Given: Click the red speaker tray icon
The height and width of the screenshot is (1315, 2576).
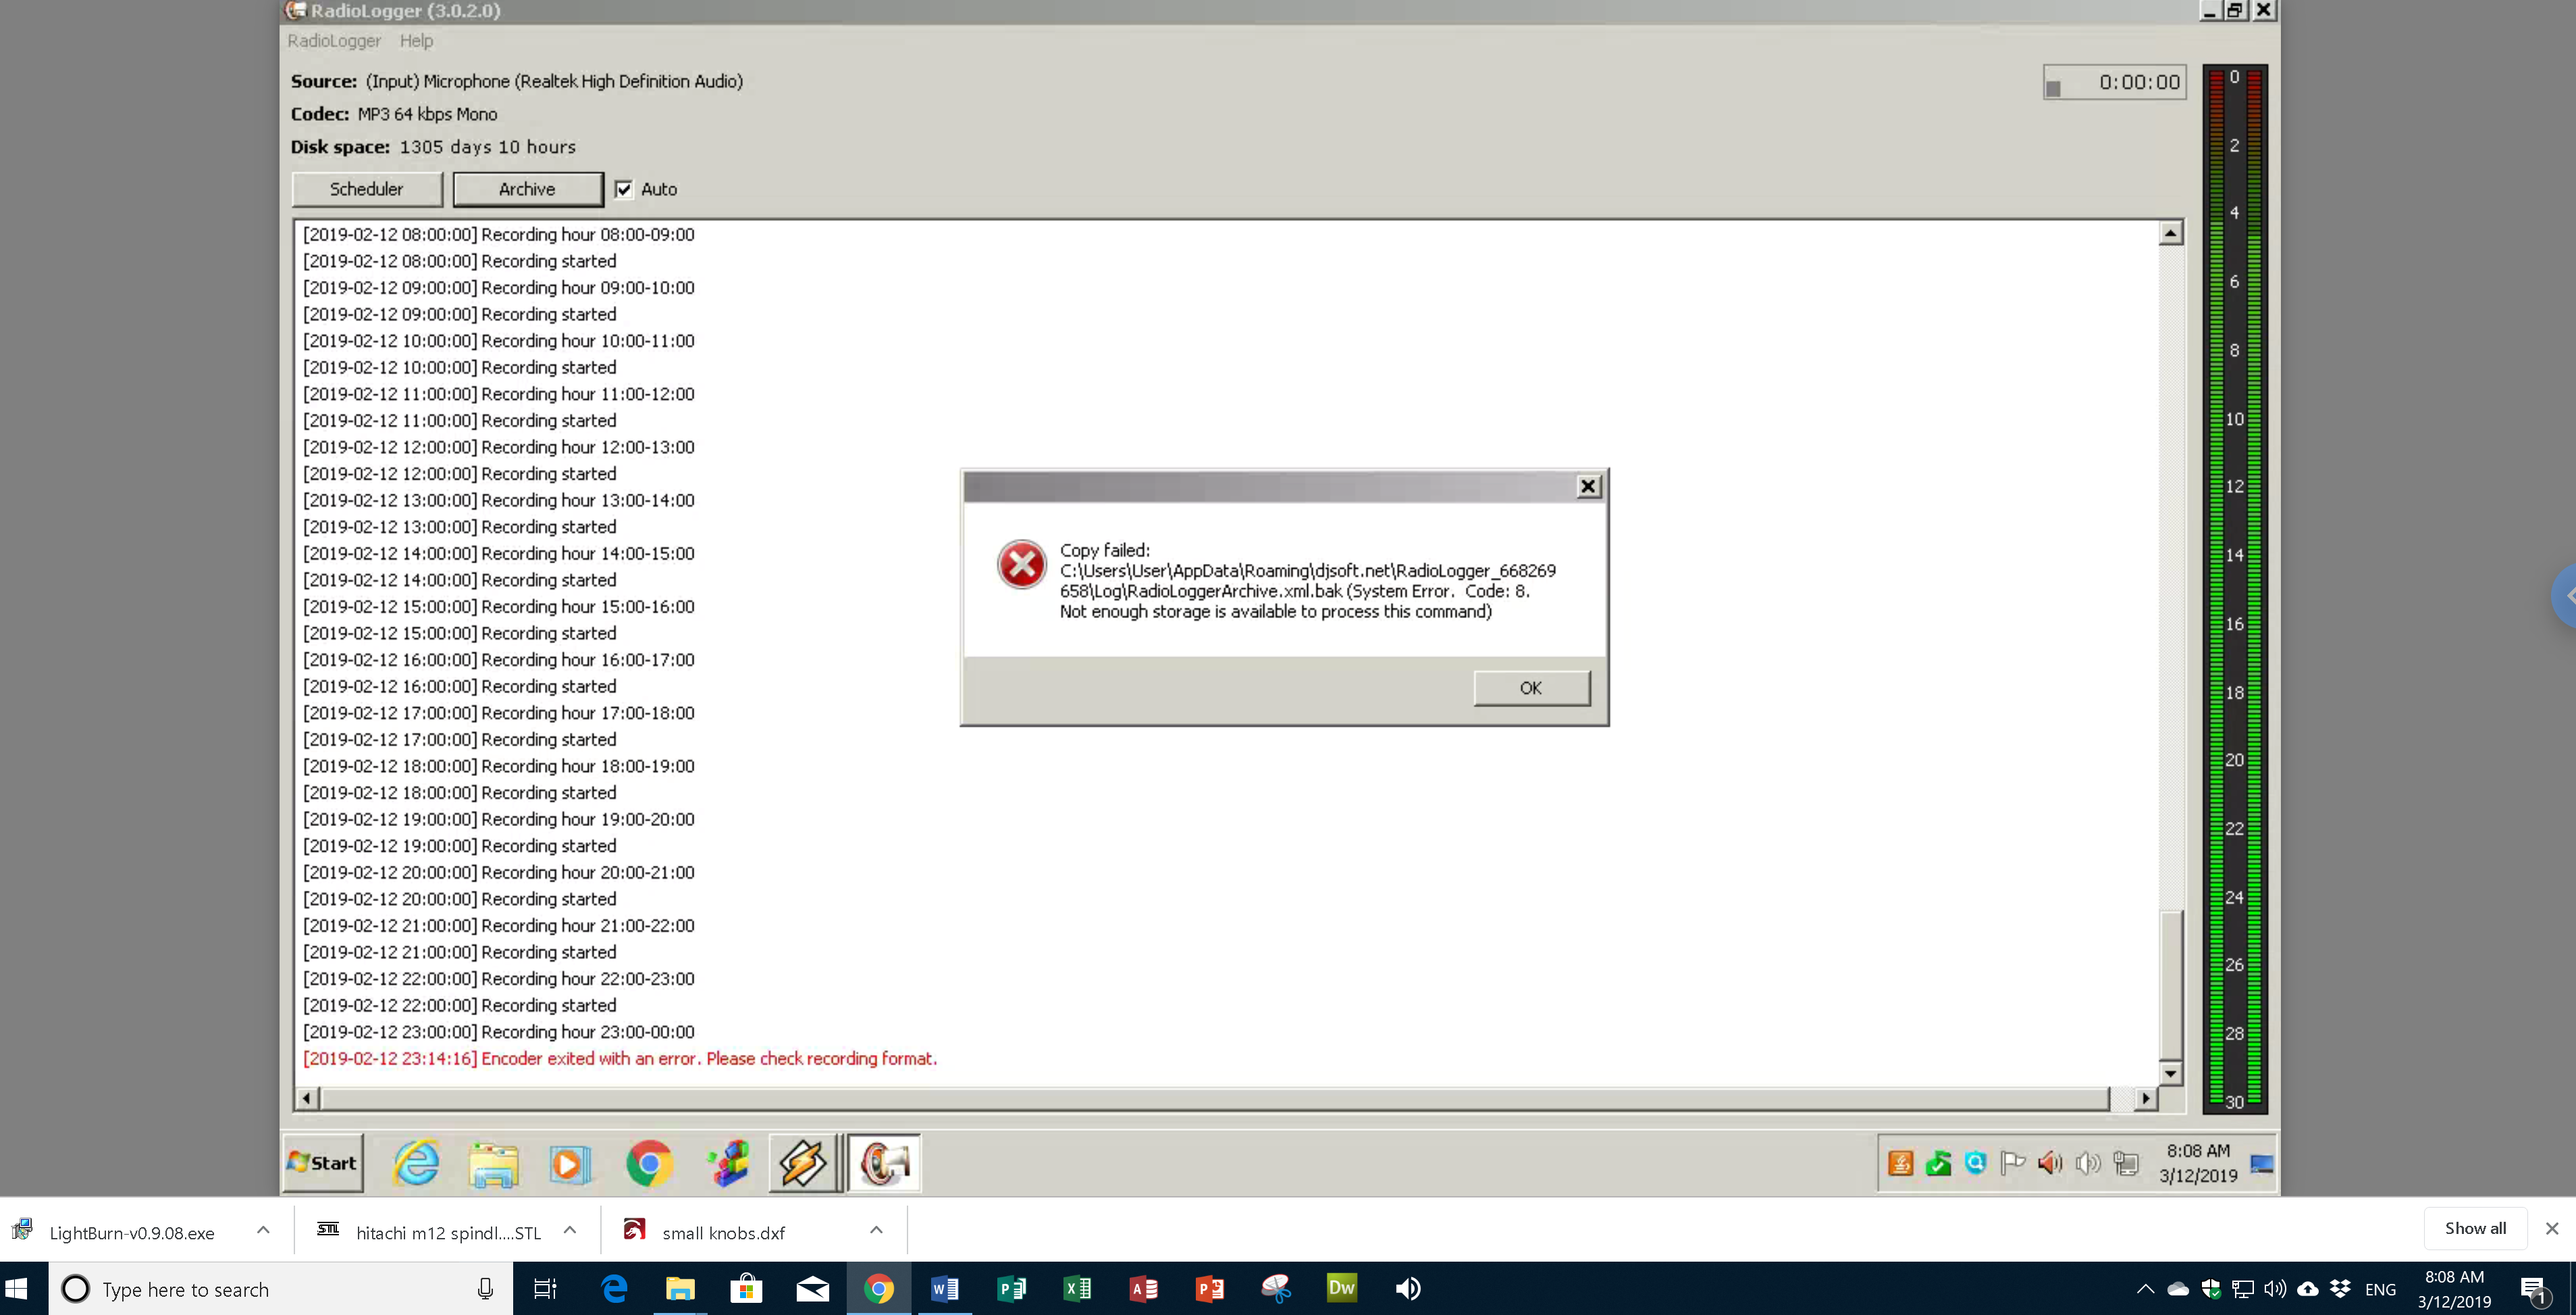Looking at the screenshot, I should [2050, 1163].
